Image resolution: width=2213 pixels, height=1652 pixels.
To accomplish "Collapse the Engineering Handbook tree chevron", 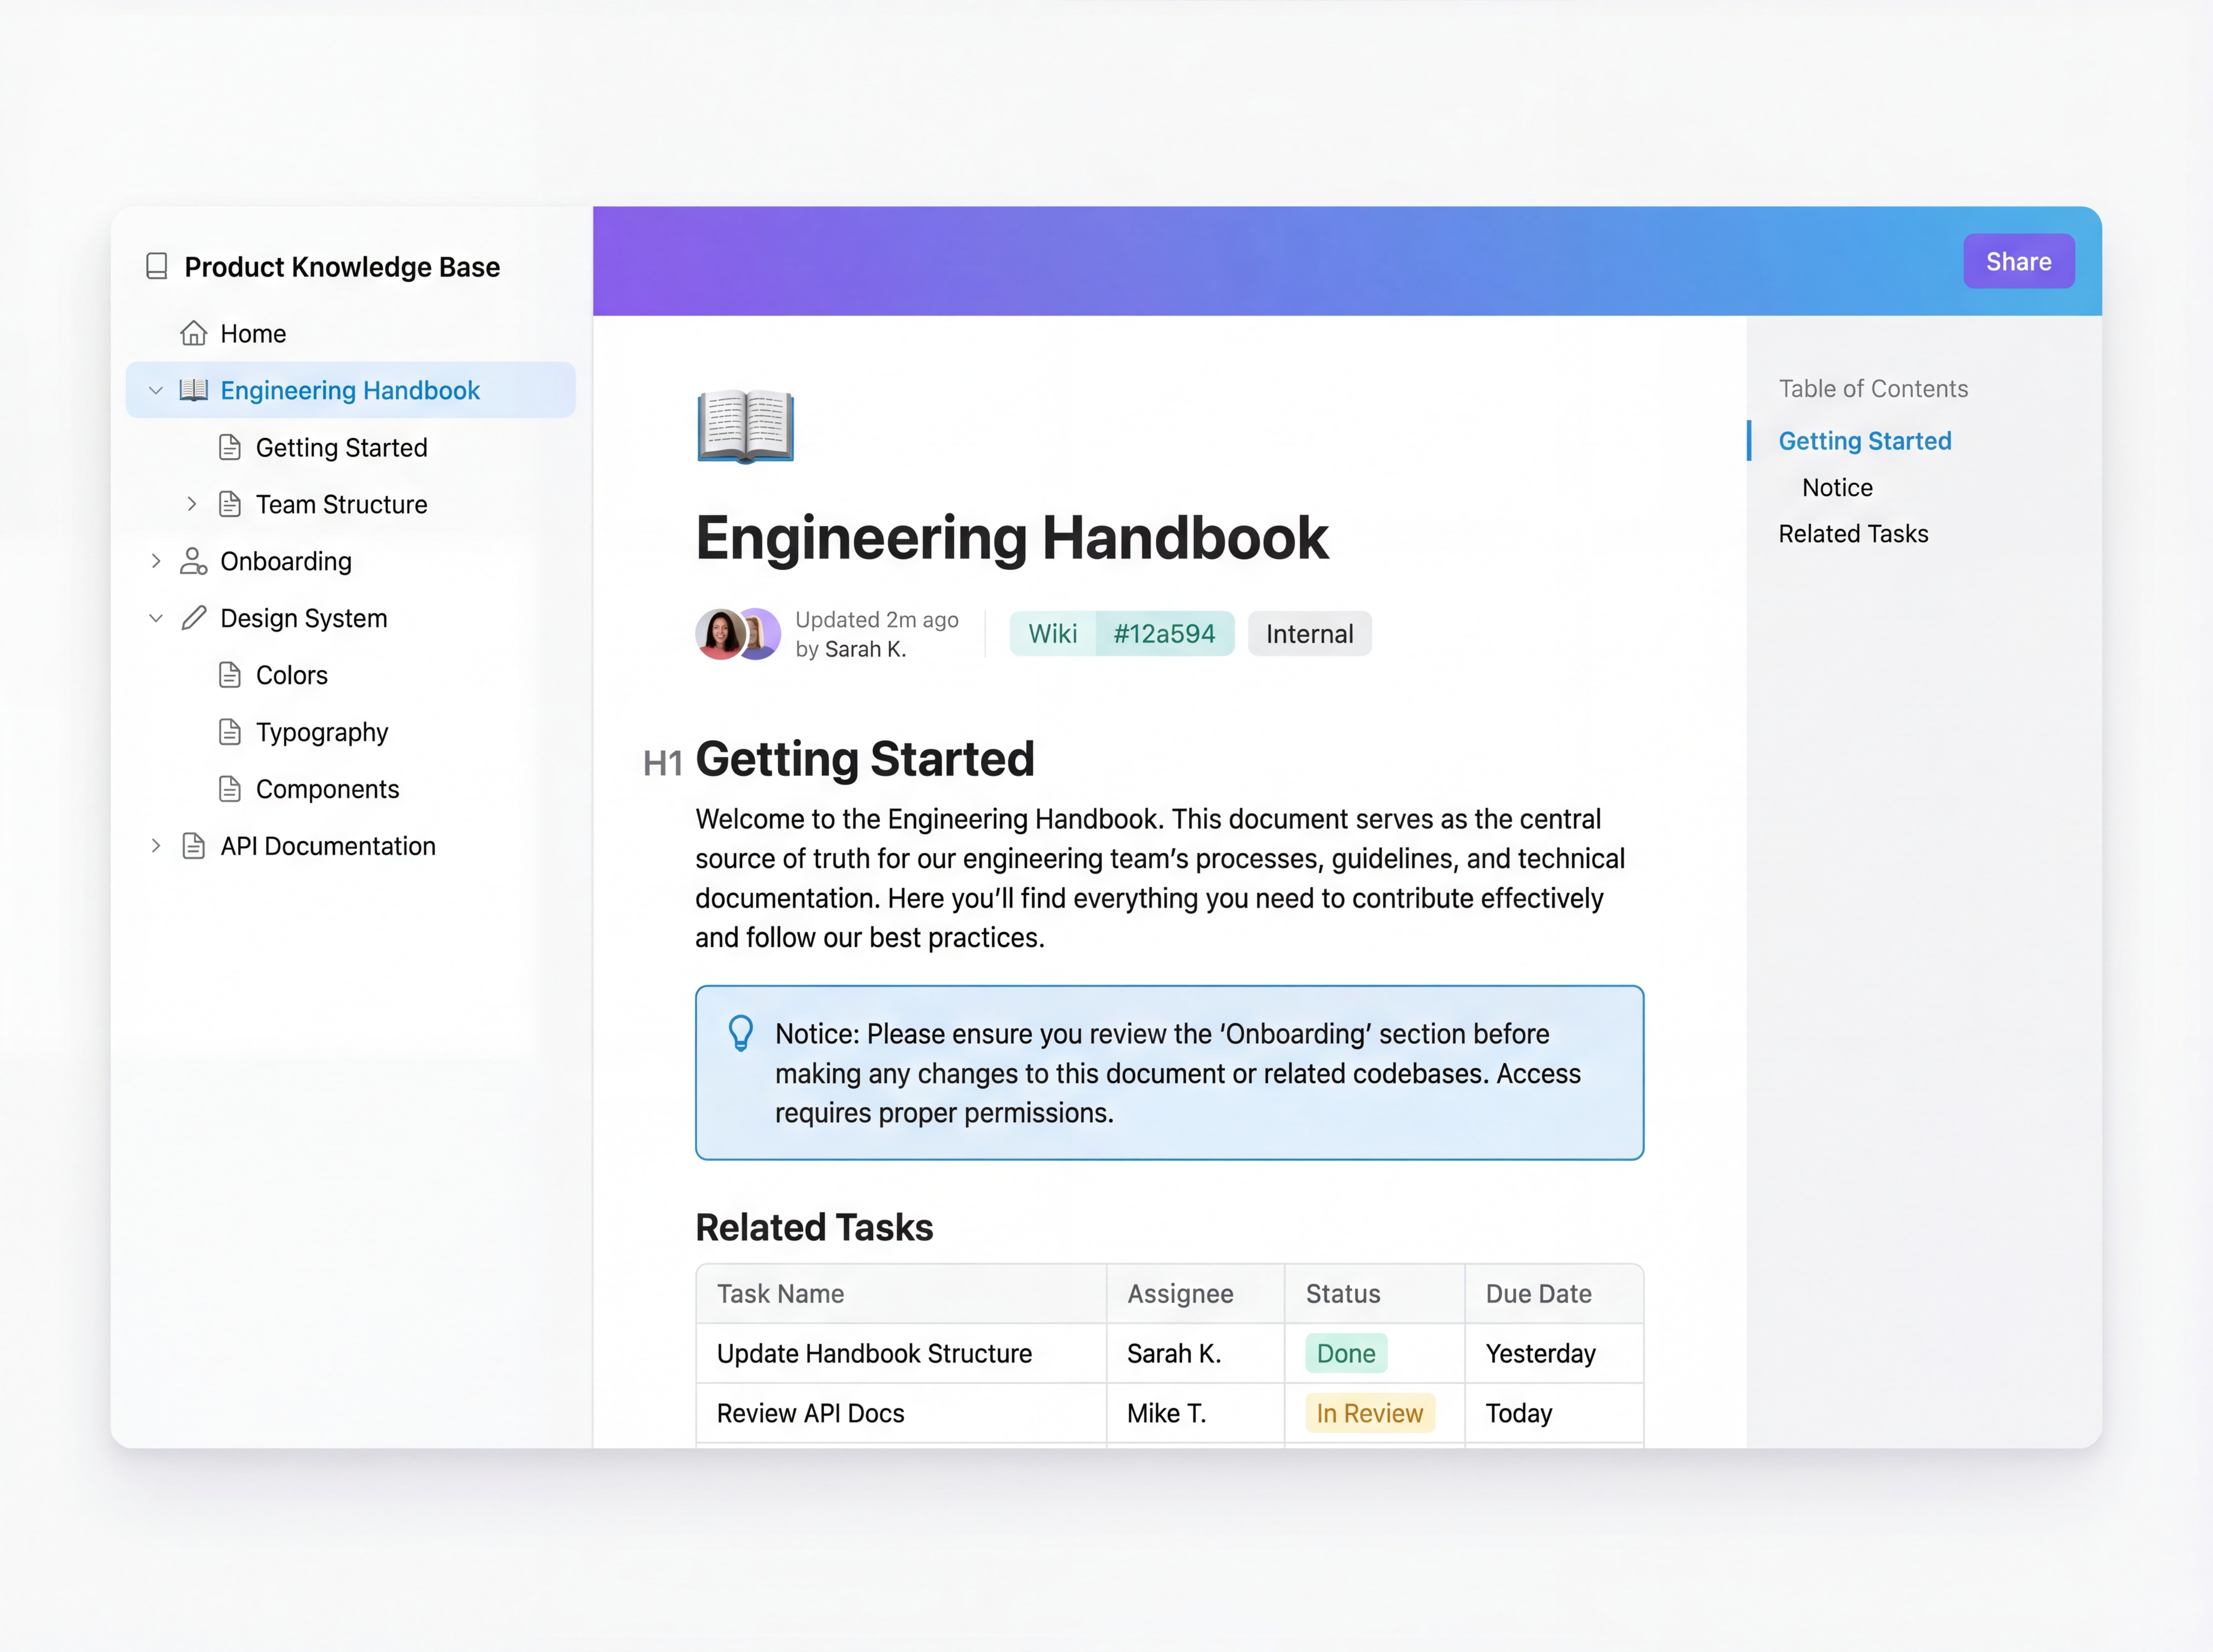I will 156,390.
